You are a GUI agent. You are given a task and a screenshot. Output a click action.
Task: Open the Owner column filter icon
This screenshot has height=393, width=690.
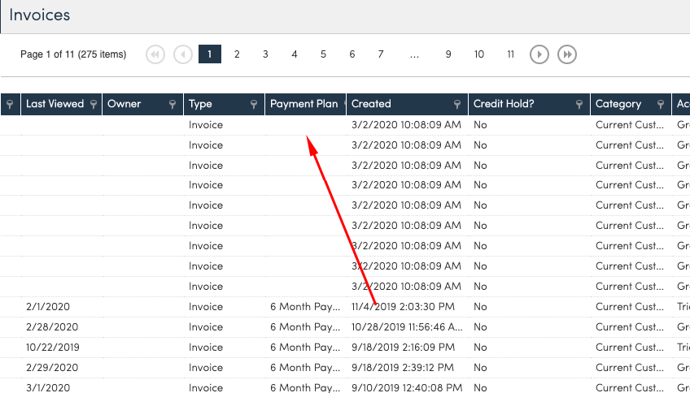[172, 104]
